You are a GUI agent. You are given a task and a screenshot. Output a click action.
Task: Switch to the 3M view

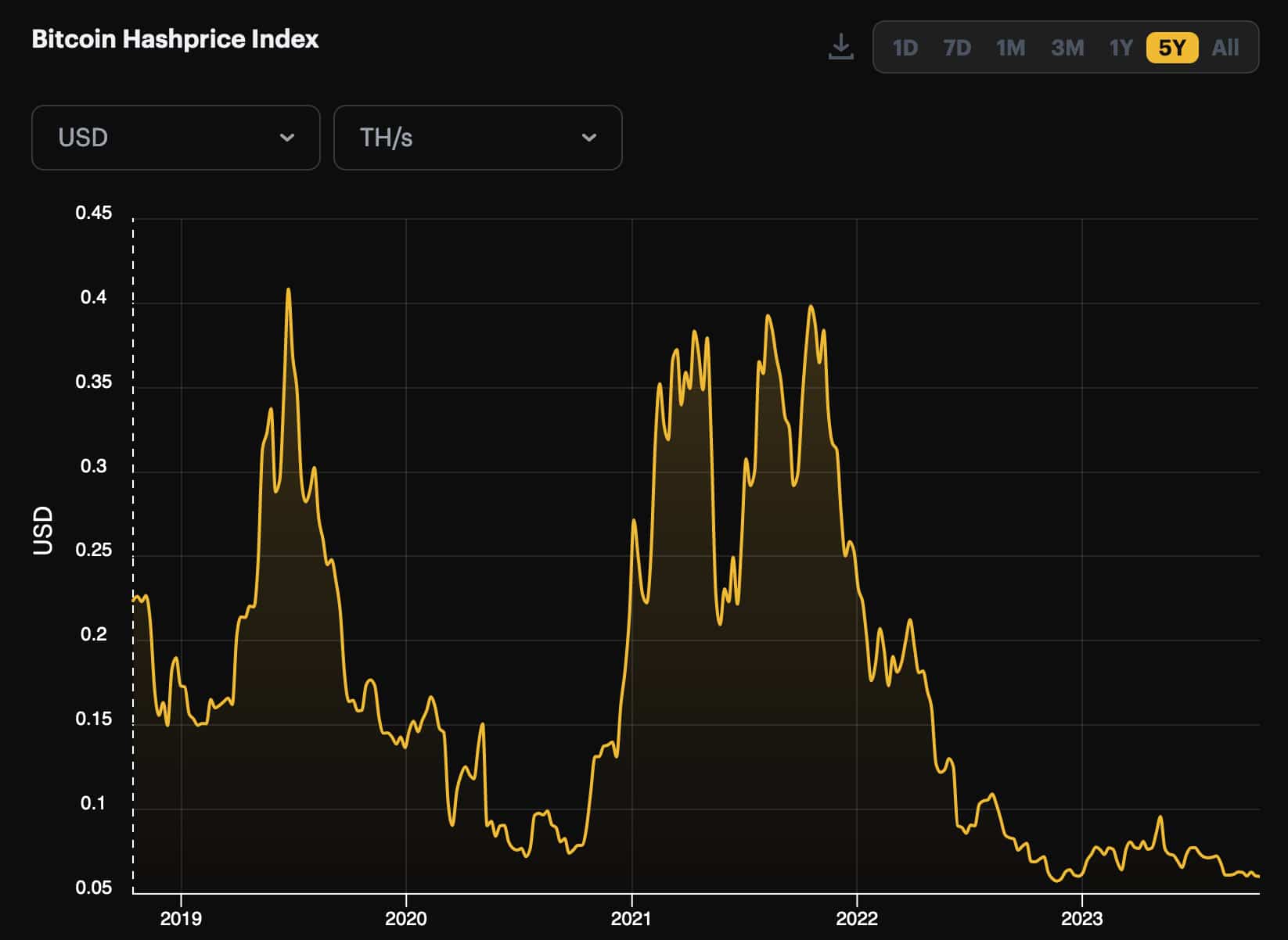1066,48
